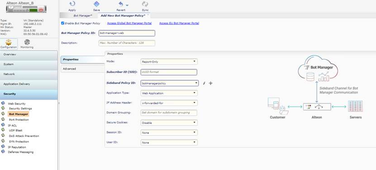The image size is (376, 170).
Task: Click the Sync toolbar icon
Action: (145, 4)
